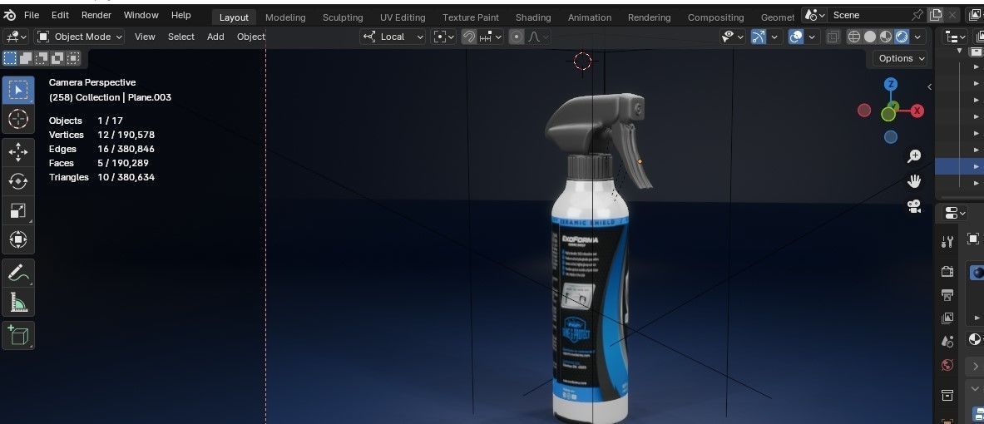The image size is (984, 424).
Task: Expand the Options dropdown
Action: [x=902, y=58]
